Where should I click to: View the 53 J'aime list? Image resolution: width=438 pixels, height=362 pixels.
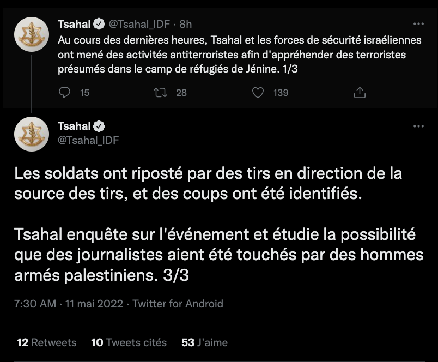point(204,342)
